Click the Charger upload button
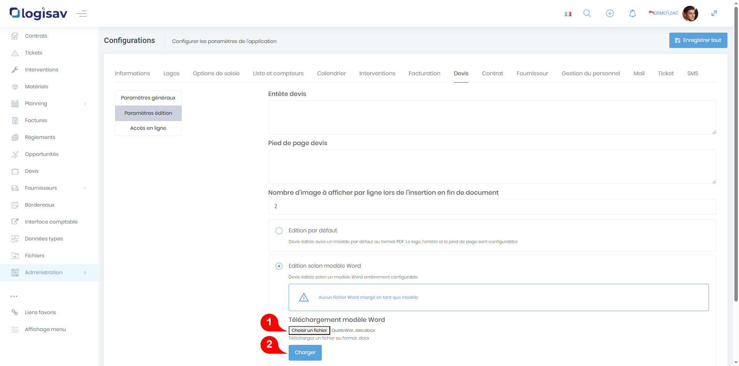Viewport: 739px width, 366px height. [305, 353]
